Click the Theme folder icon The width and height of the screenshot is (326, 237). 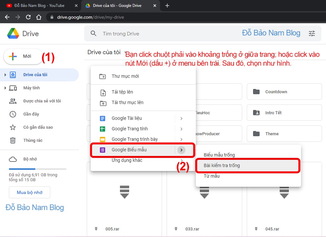point(256,134)
